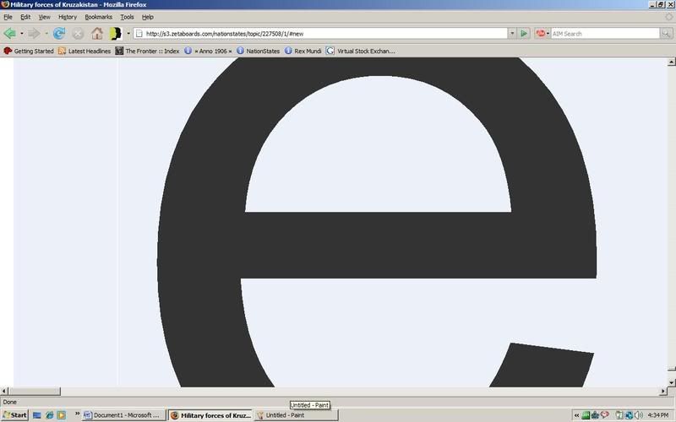This screenshot has height=422, width=676.
Task: Open the NationStates bookmark
Action: [257, 51]
